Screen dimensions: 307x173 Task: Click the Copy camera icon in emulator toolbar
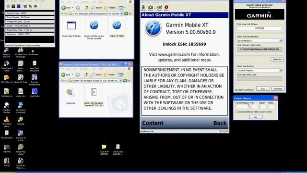150,8
